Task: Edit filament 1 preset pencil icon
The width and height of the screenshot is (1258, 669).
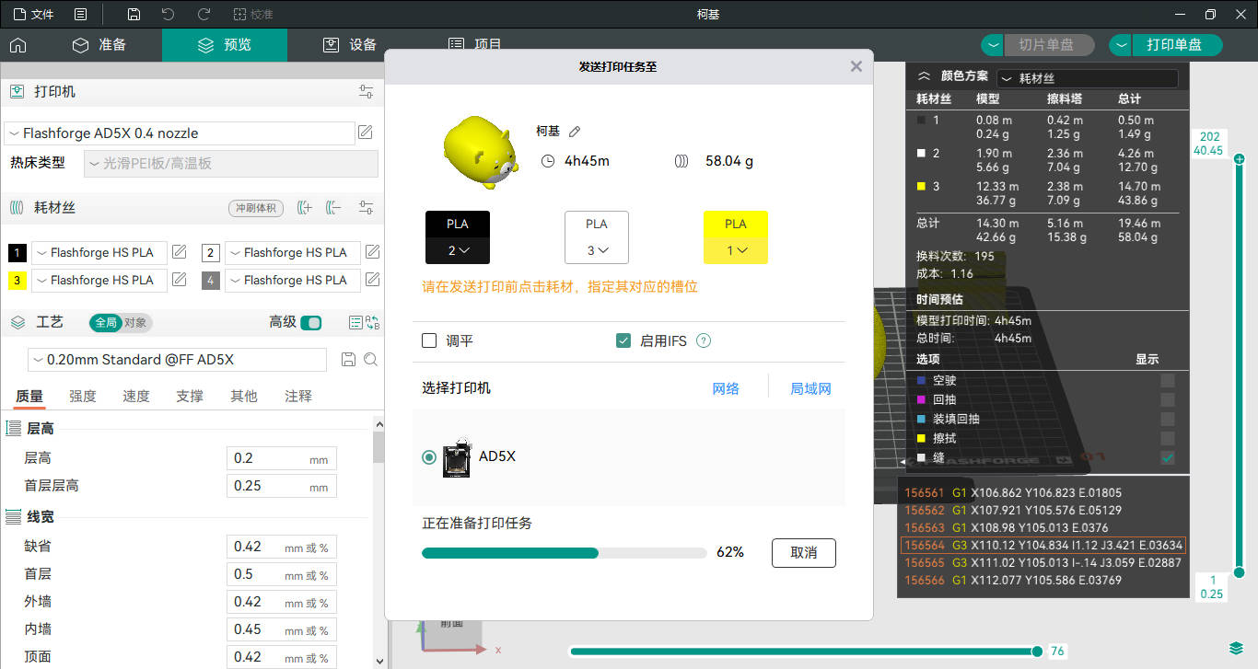Action: click(180, 252)
